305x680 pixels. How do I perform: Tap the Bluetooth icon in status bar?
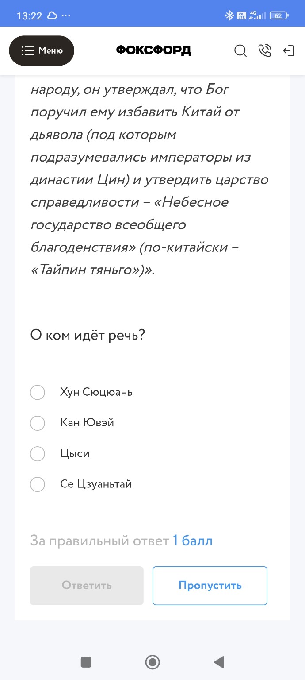[229, 15]
